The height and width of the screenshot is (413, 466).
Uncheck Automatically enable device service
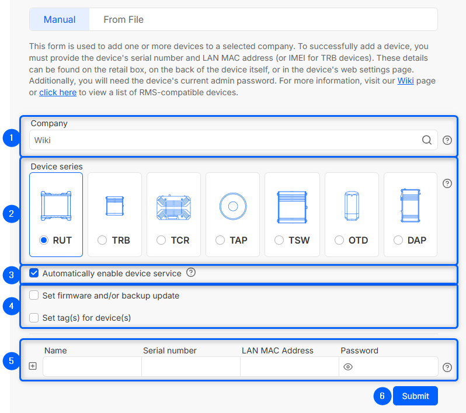(34, 273)
